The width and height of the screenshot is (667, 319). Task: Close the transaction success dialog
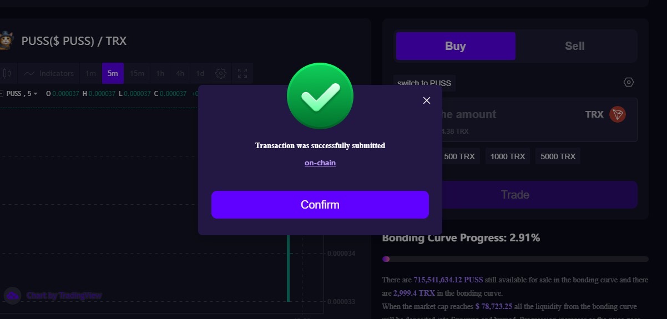coord(427,100)
